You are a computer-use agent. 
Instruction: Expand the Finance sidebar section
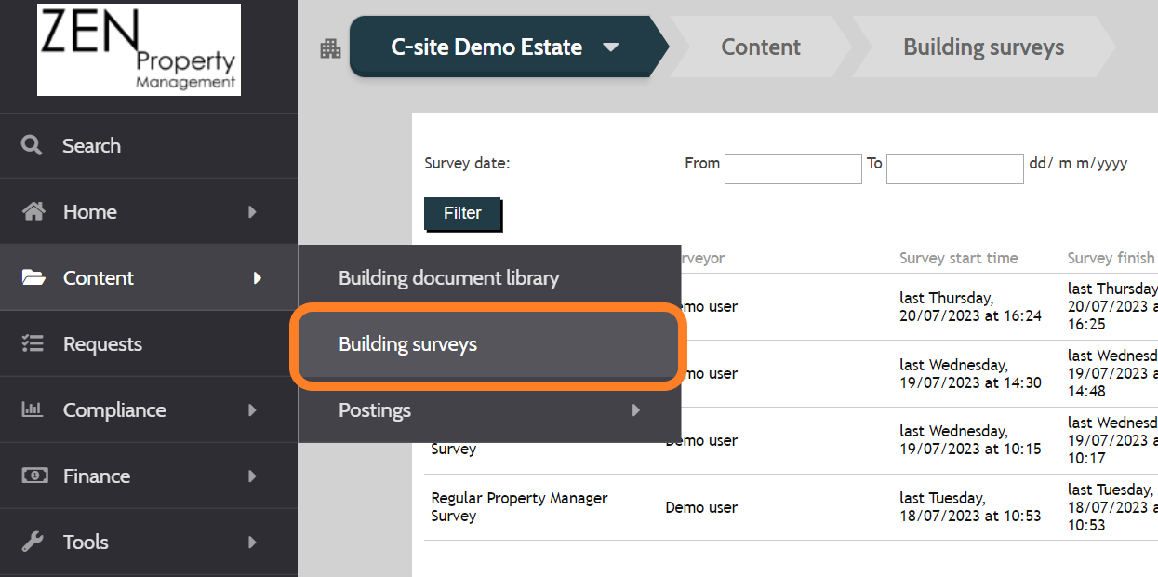(98, 476)
